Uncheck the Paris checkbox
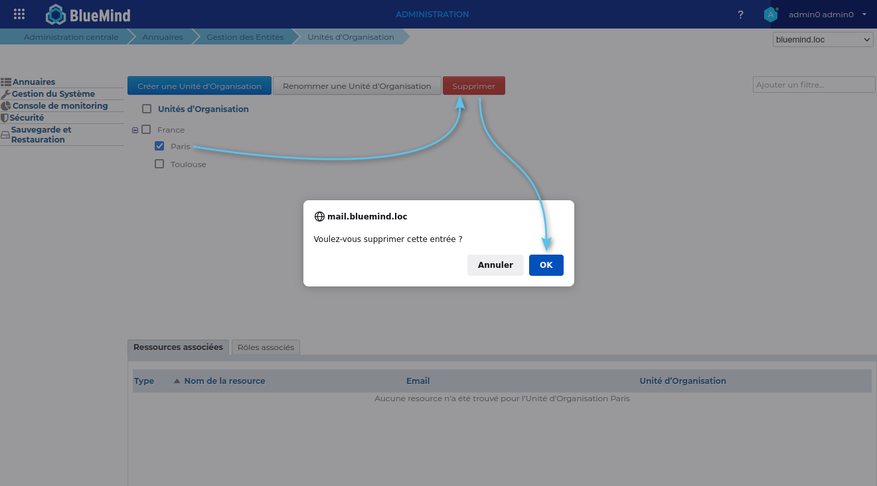This screenshot has height=486, width=877. click(159, 146)
